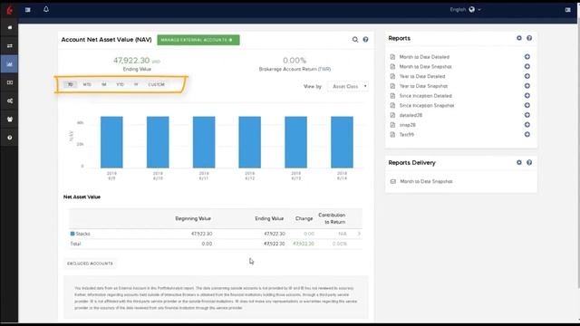Viewport: 580px width, 326px height.
Task: Click the last blue NAV bar
Action: pyautogui.click(x=342, y=142)
